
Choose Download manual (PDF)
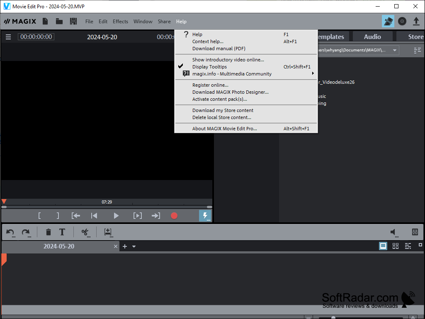pyautogui.click(x=246, y=49)
